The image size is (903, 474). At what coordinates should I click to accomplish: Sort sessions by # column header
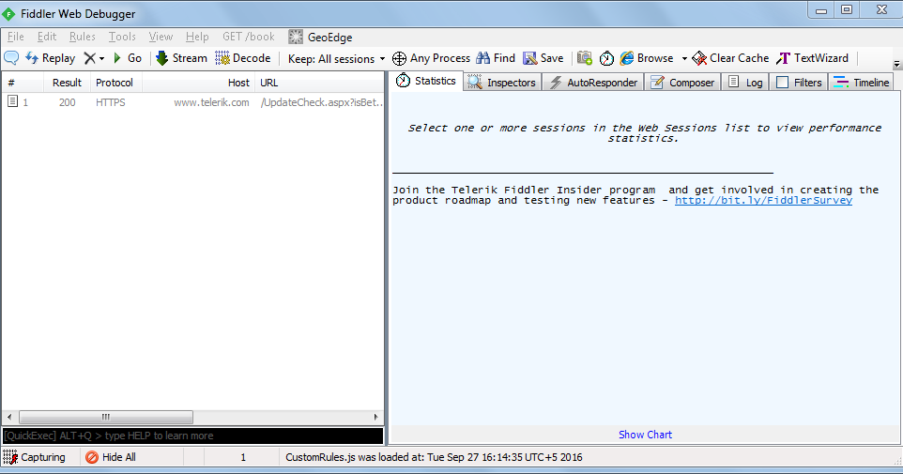[23, 83]
